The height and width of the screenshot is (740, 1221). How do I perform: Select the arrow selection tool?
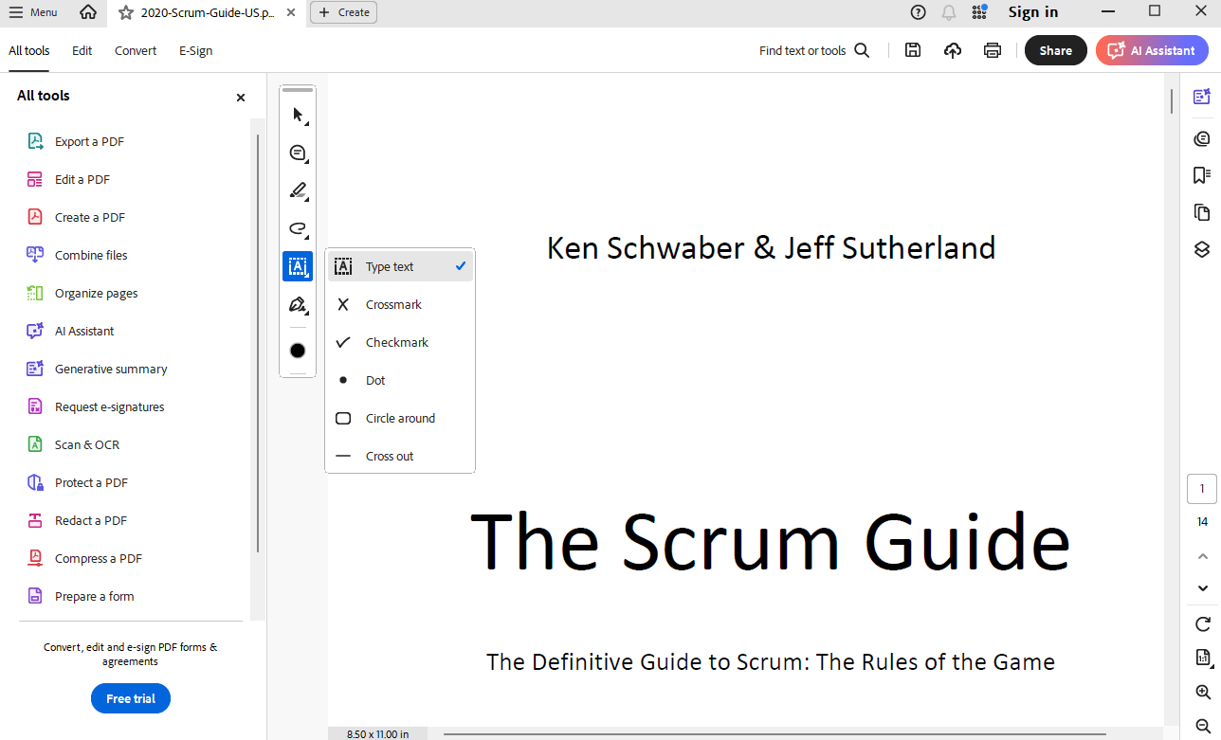pyautogui.click(x=298, y=115)
